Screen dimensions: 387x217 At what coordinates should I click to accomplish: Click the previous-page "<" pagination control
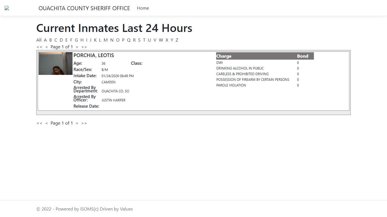click(x=46, y=47)
